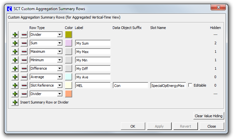
Task: Click the plus icon next to Insert Summary Row or Divider
Action: pos(15,102)
